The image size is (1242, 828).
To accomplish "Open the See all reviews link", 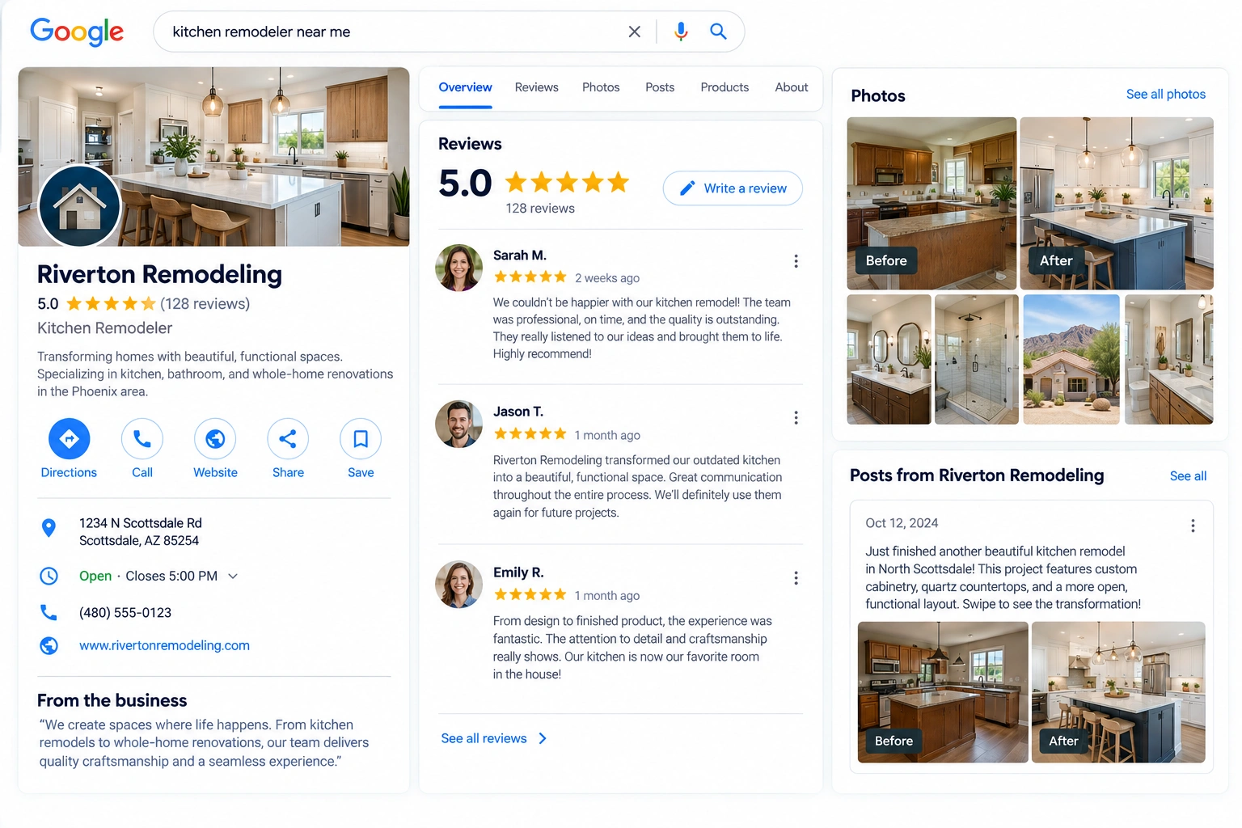I will (x=484, y=738).
